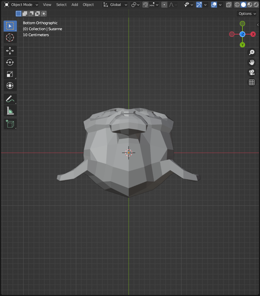Viewport: 260px width, 296px height.
Task: Pick the Rotate tool
Action: 10,62
